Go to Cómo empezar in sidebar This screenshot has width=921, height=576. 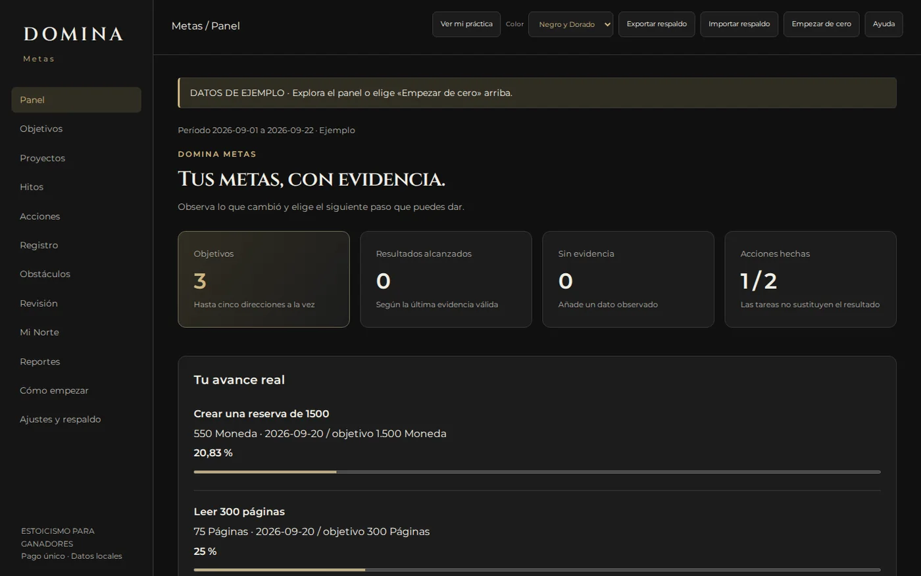[76, 390]
